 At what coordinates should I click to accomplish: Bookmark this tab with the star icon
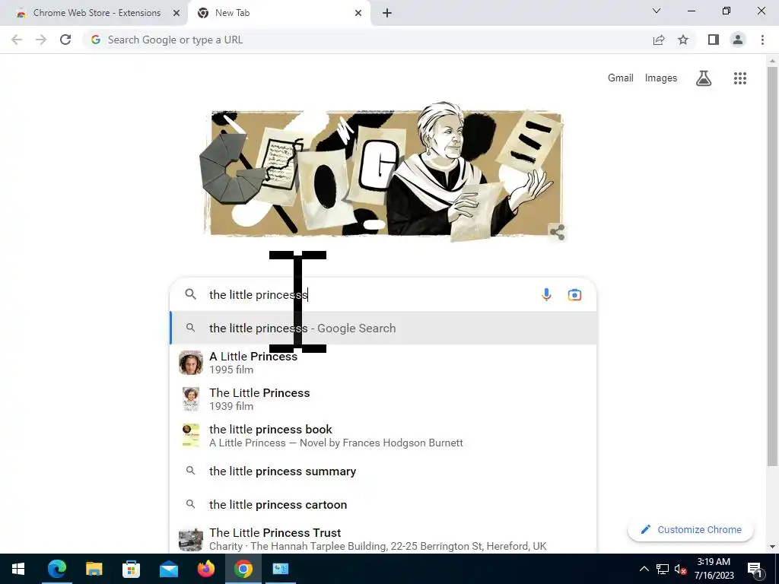pyautogui.click(x=683, y=40)
